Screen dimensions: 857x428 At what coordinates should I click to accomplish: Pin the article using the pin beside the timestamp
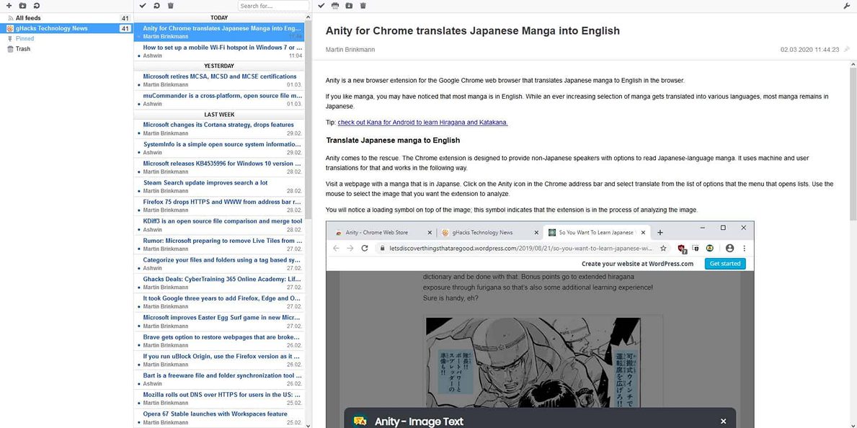pyautogui.click(x=847, y=50)
